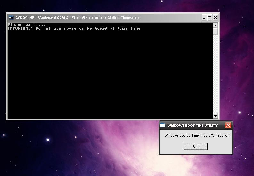The height and width of the screenshot is (176, 254).
Task: Minimize the BootTimer.exe console window
Action: (x=204, y=18)
